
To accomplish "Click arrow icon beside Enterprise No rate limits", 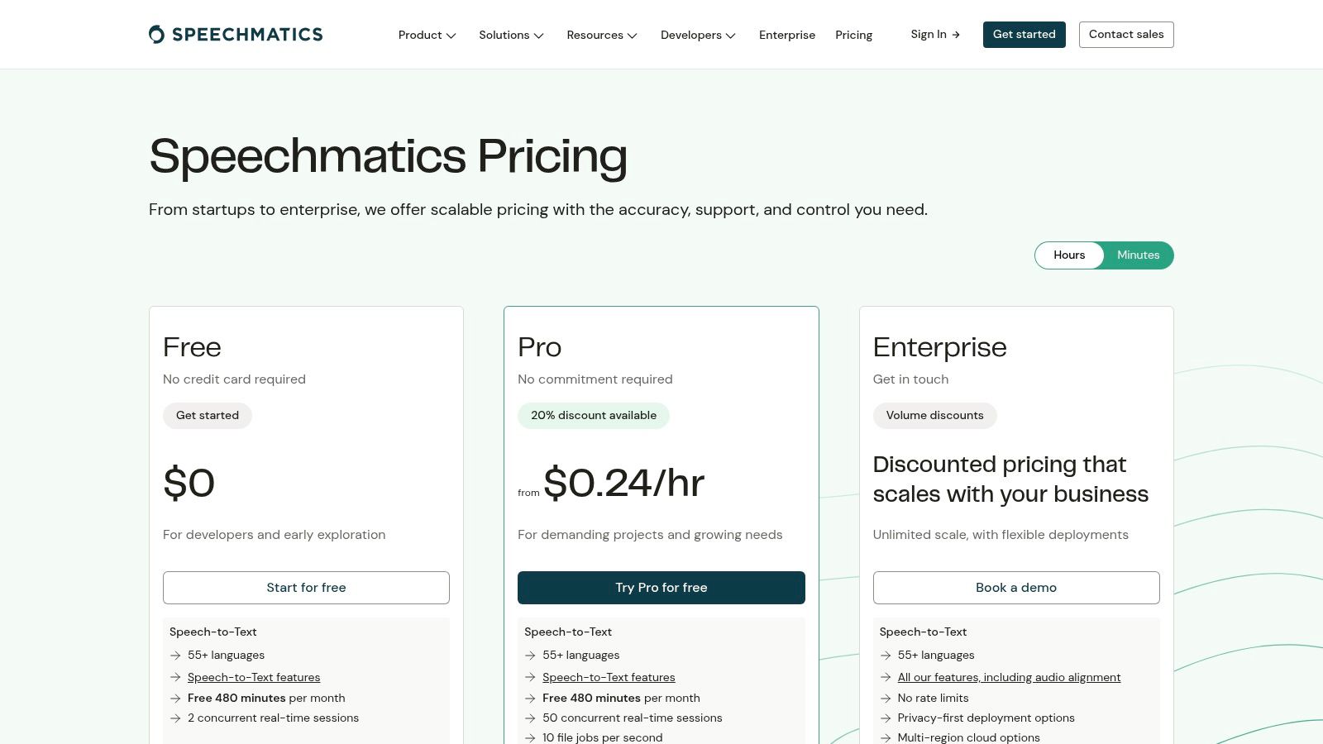I will point(886,699).
